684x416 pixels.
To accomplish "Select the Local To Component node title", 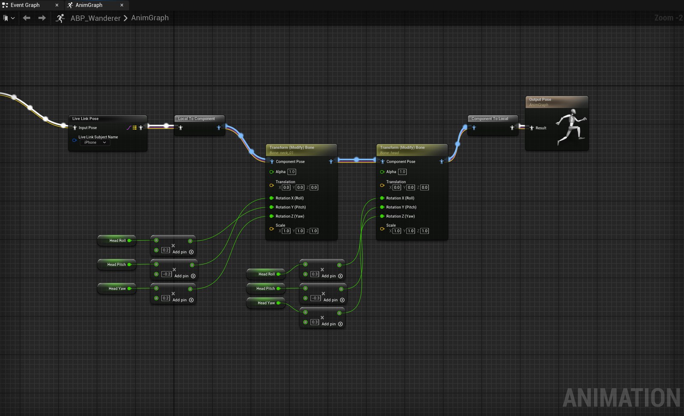I will (x=196, y=119).
